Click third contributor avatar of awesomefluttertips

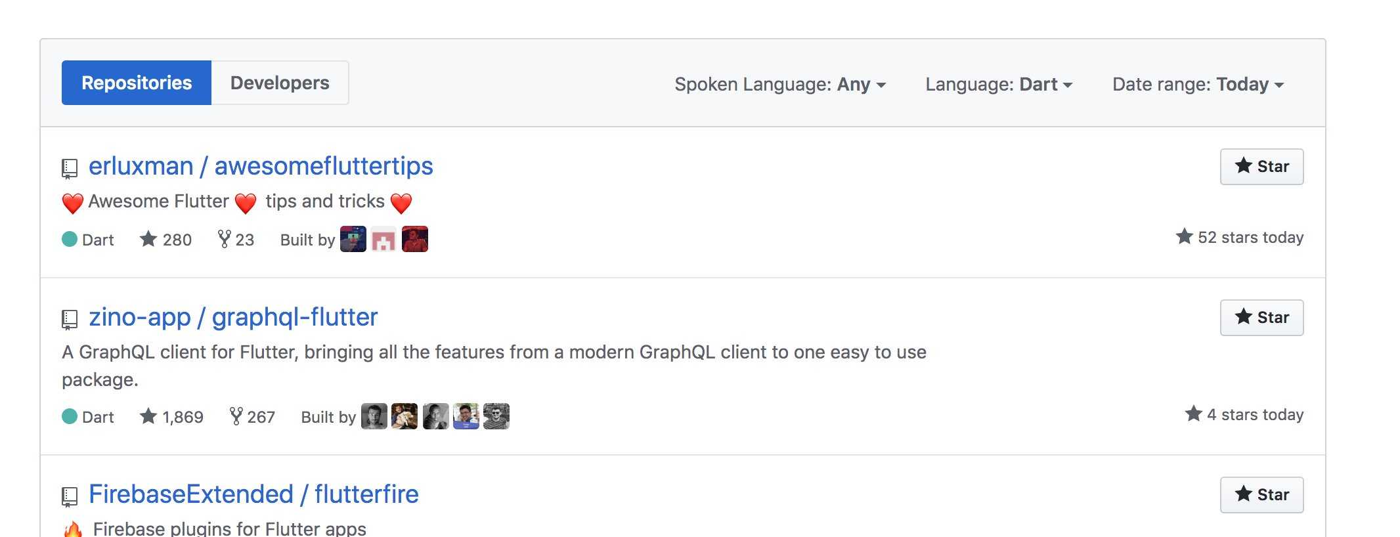pos(415,239)
